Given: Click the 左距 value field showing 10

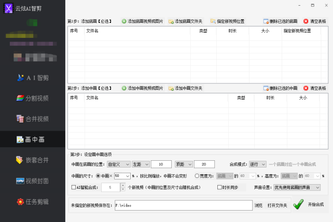Looking at the screenshot, I should tap(161, 164).
